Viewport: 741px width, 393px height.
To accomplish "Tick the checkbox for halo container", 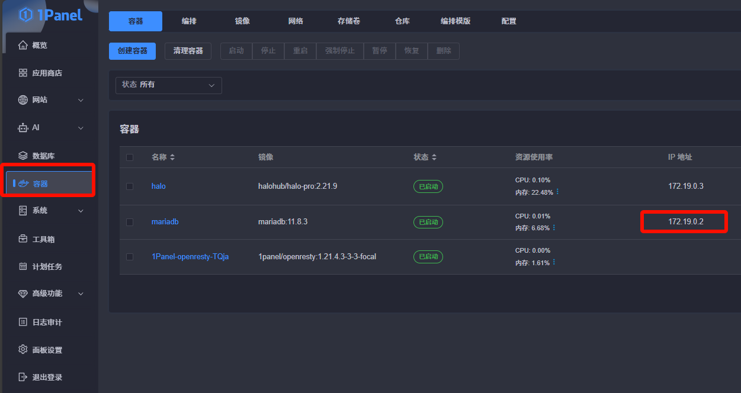I will coord(130,186).
